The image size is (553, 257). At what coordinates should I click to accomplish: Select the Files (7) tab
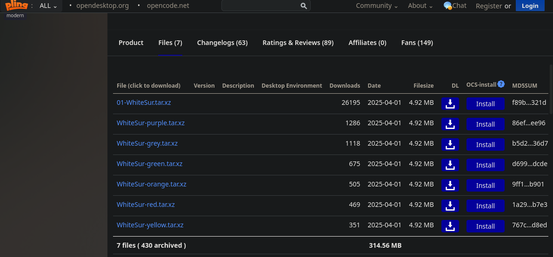pyautogui.click(x=170, y=43)
